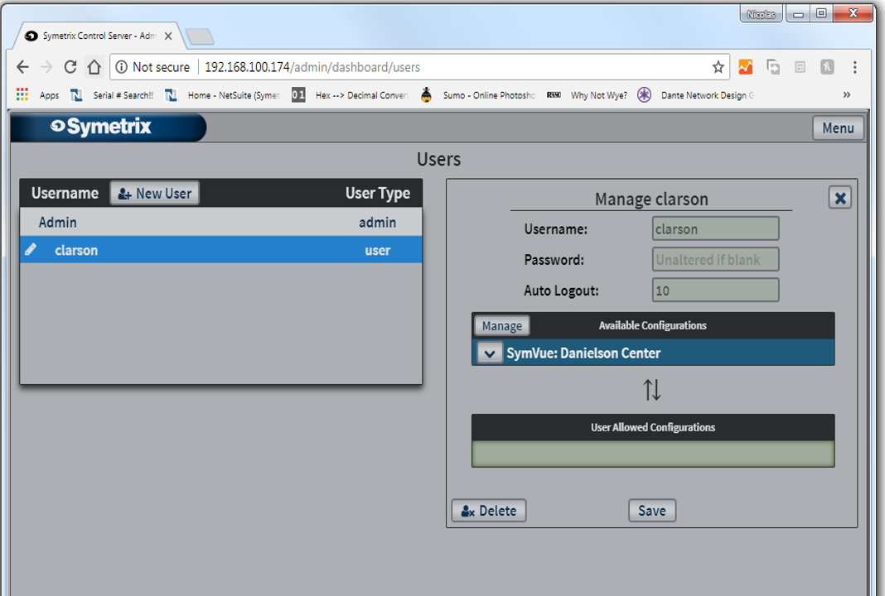The image size is (885, 596).
Task: Click the Username input field
Action: pyautogui.click(x=715, y=229)
